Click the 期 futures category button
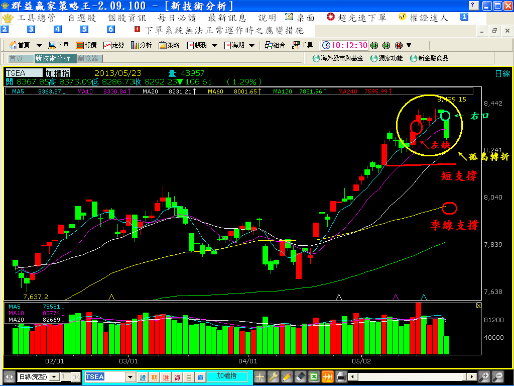The width and height of the screenshot is (514, 386). pyautogui.click(x=155, y=377)
